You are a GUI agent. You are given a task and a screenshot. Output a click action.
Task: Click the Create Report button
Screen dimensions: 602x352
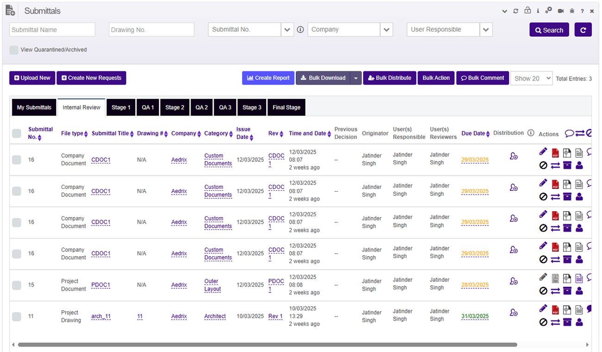click(268, 78)
